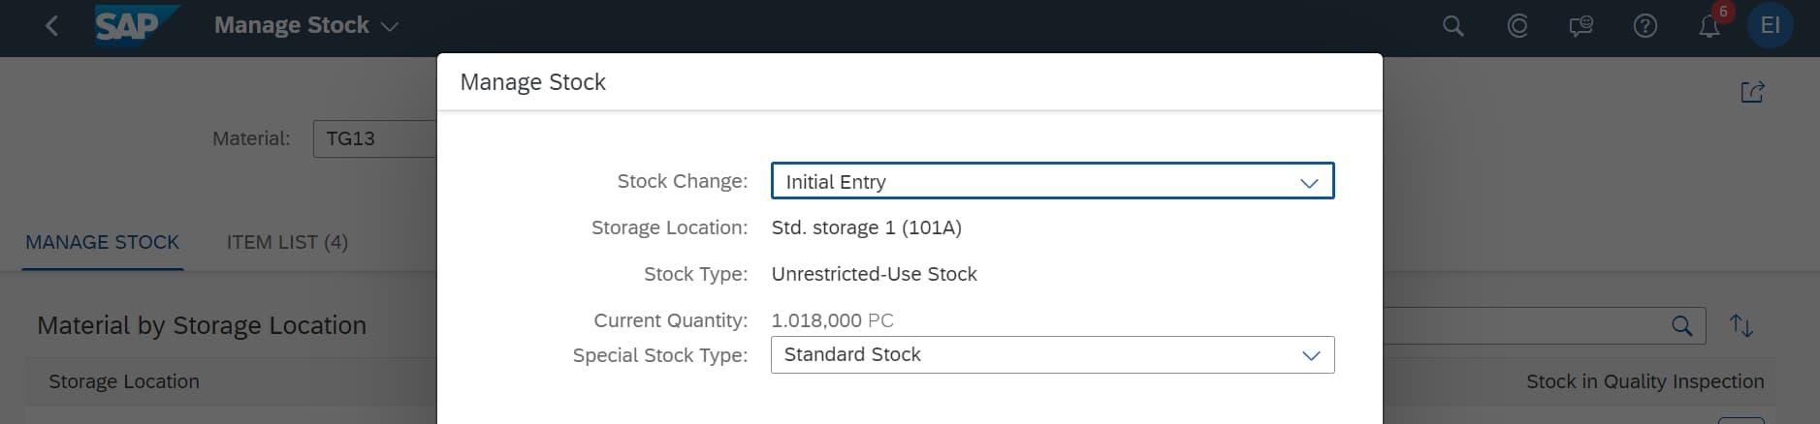Click the Stock in Quality Inspection header

[1644, 381]
